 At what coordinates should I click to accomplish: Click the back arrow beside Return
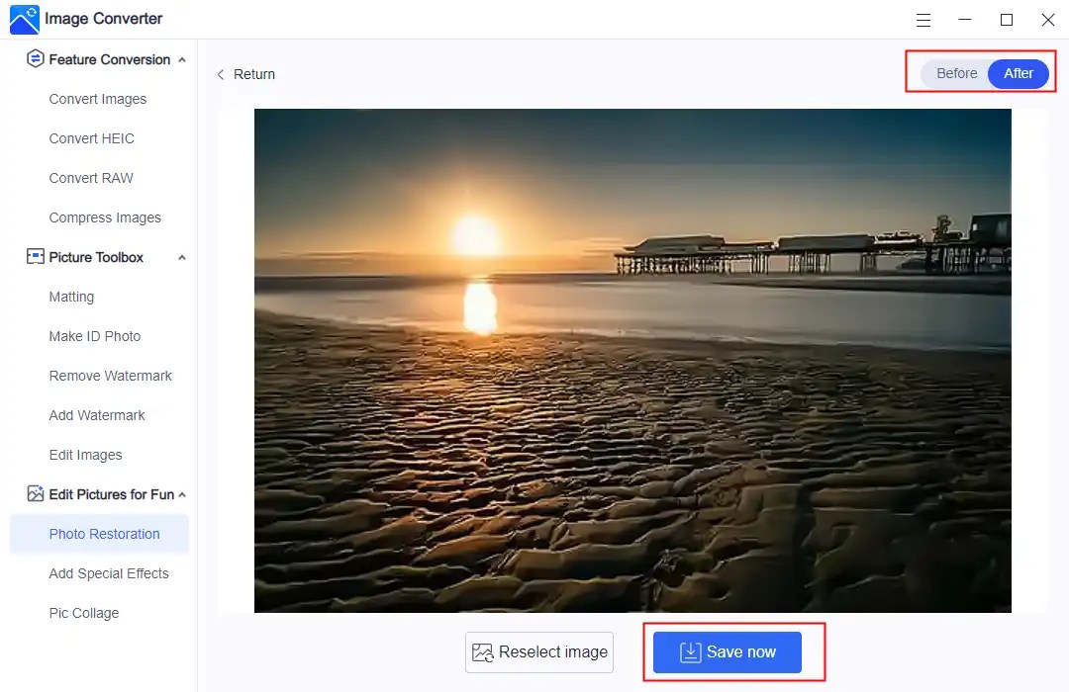coord(220,74)
